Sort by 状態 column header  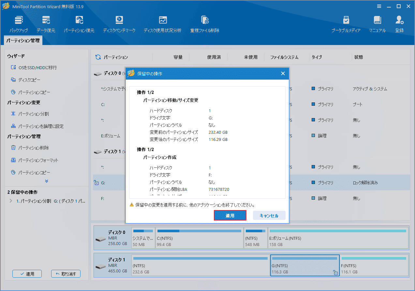tap(359, 57)
